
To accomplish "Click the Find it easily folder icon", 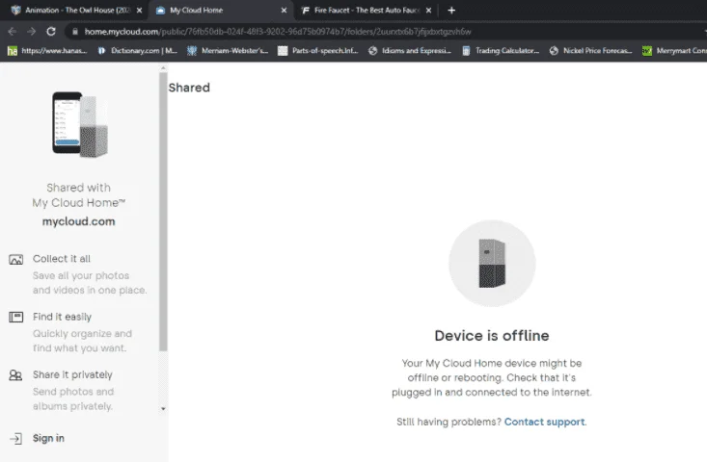I will point(15,318).
